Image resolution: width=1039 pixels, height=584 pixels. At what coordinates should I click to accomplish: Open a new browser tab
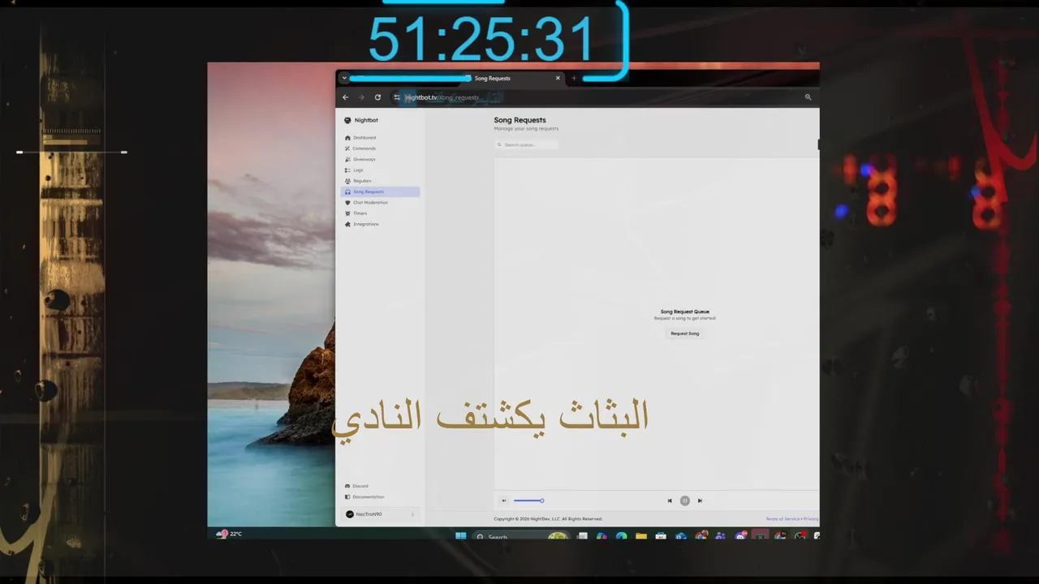[x=574, y=79]
